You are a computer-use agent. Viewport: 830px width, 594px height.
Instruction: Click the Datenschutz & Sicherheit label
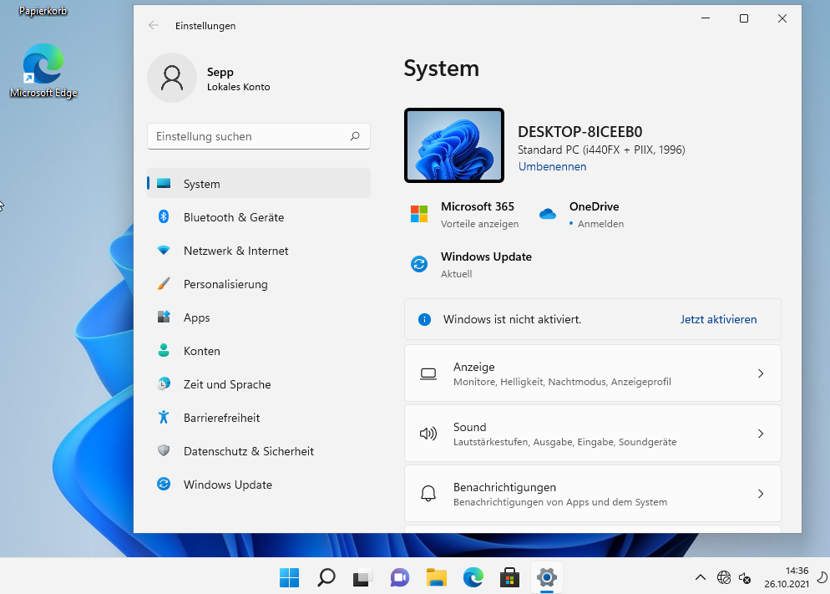pyautogui.click(x=248, y=451)
